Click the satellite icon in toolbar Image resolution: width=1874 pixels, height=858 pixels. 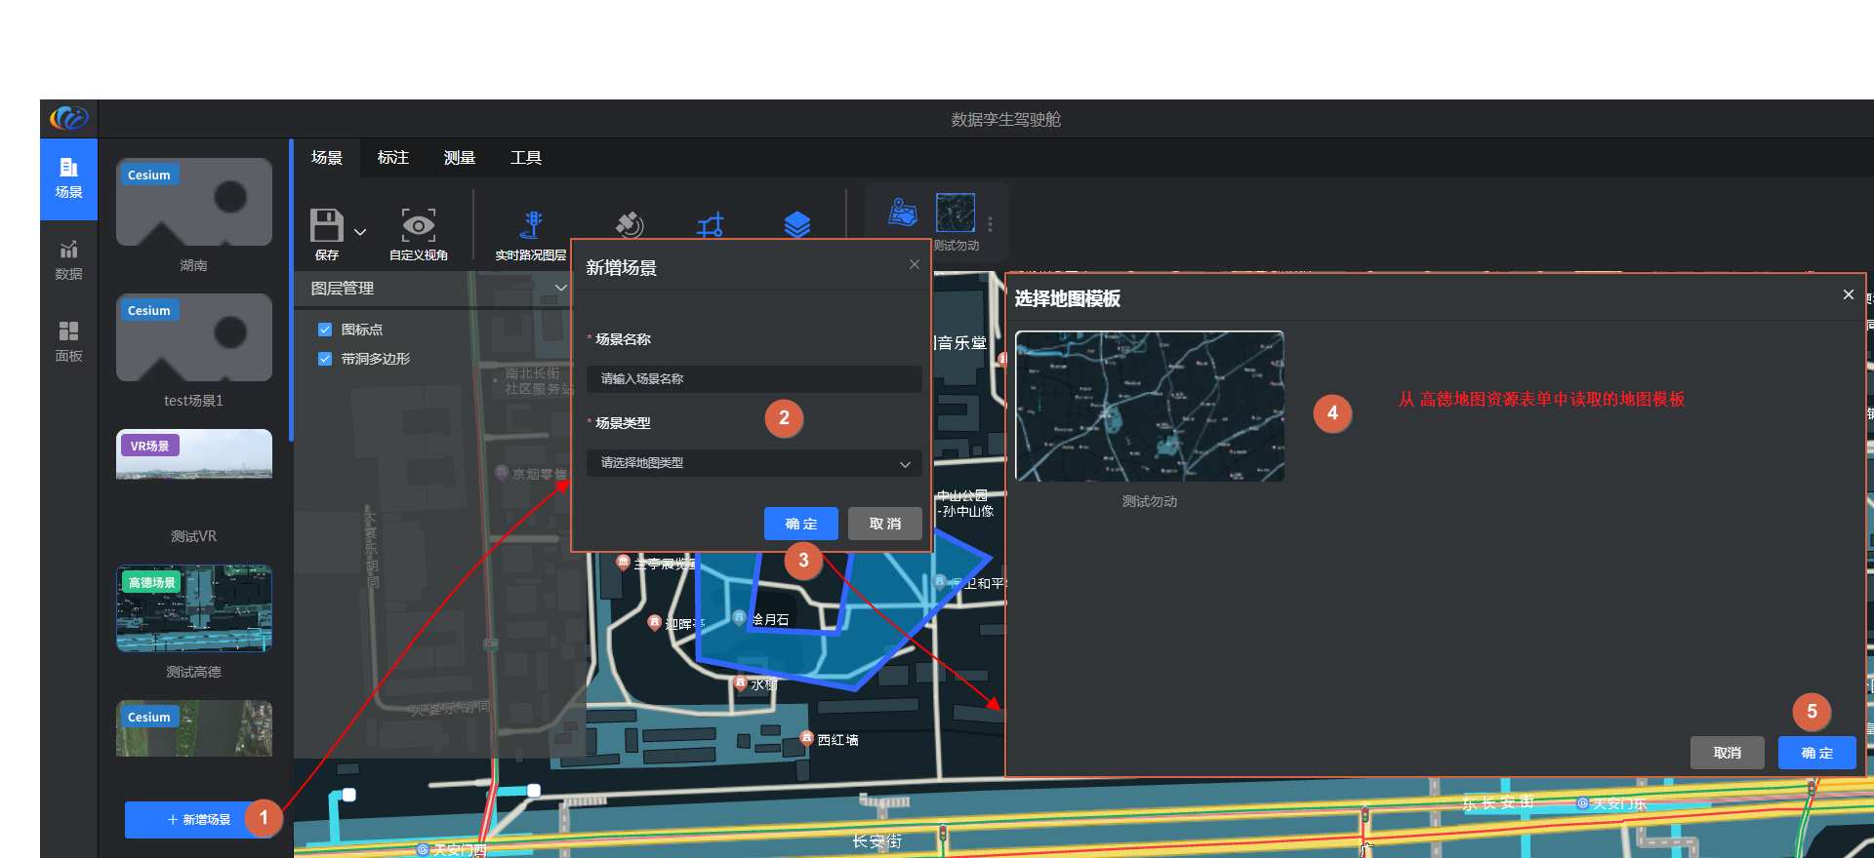(x=629, y=225)
